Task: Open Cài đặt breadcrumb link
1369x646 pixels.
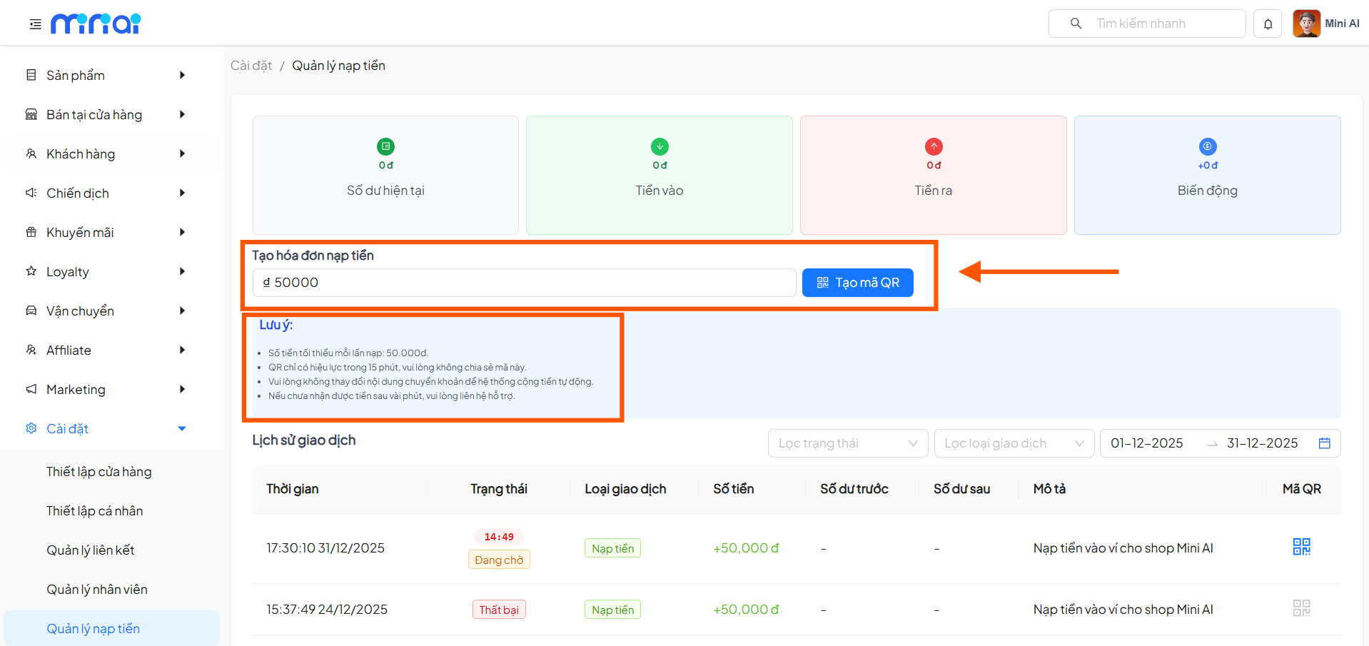Action: tap(251, 65)
